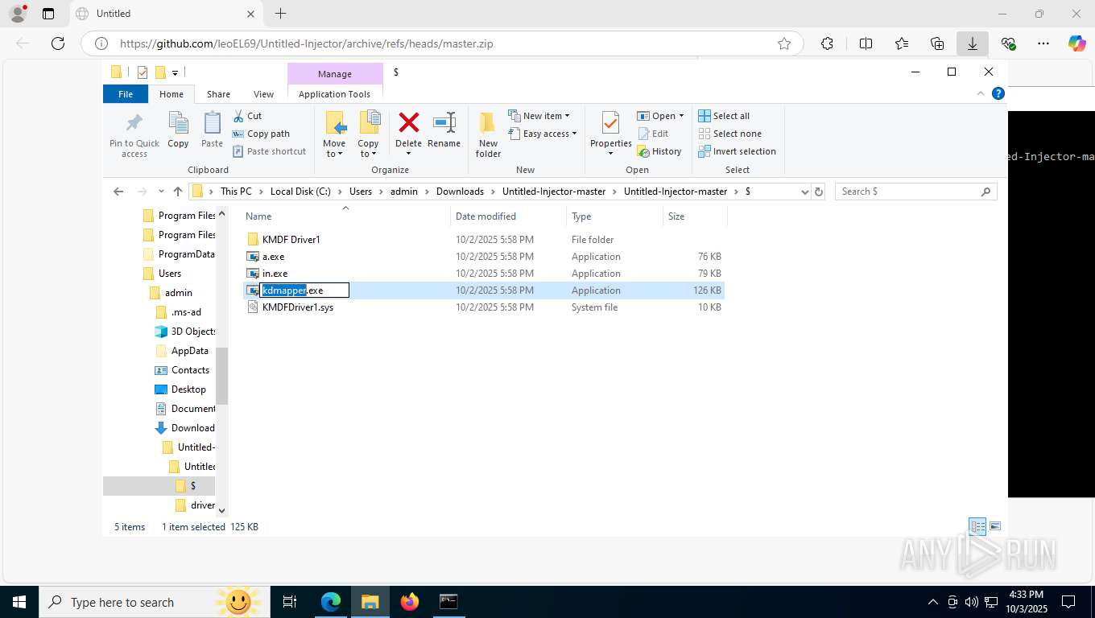Viewport: 1095px width, 618px height.
Task: Select 3D Objects in navigation tree
Action: 193,332
